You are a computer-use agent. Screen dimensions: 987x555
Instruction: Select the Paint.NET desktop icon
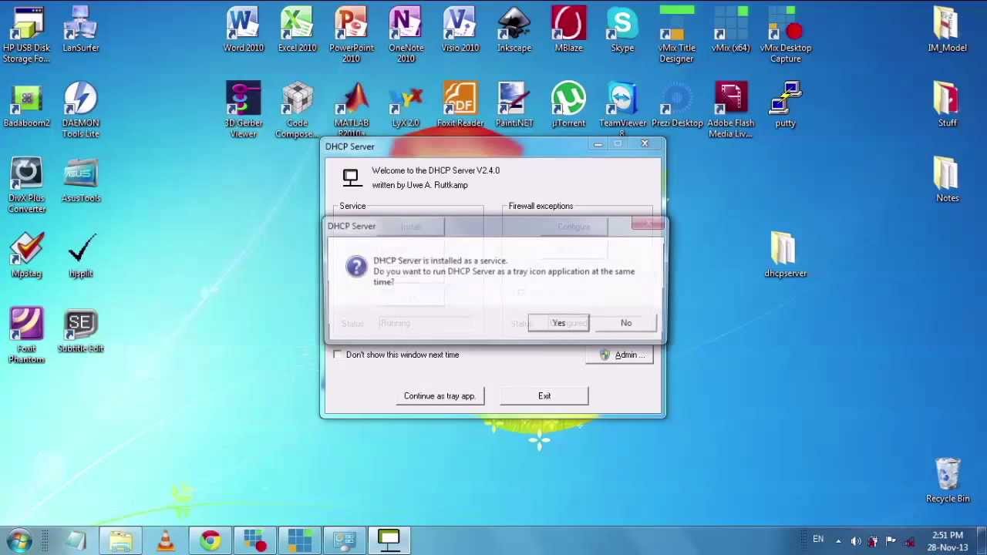(514, 105)
